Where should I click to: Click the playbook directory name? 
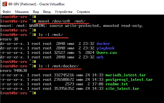pos(105,48)
